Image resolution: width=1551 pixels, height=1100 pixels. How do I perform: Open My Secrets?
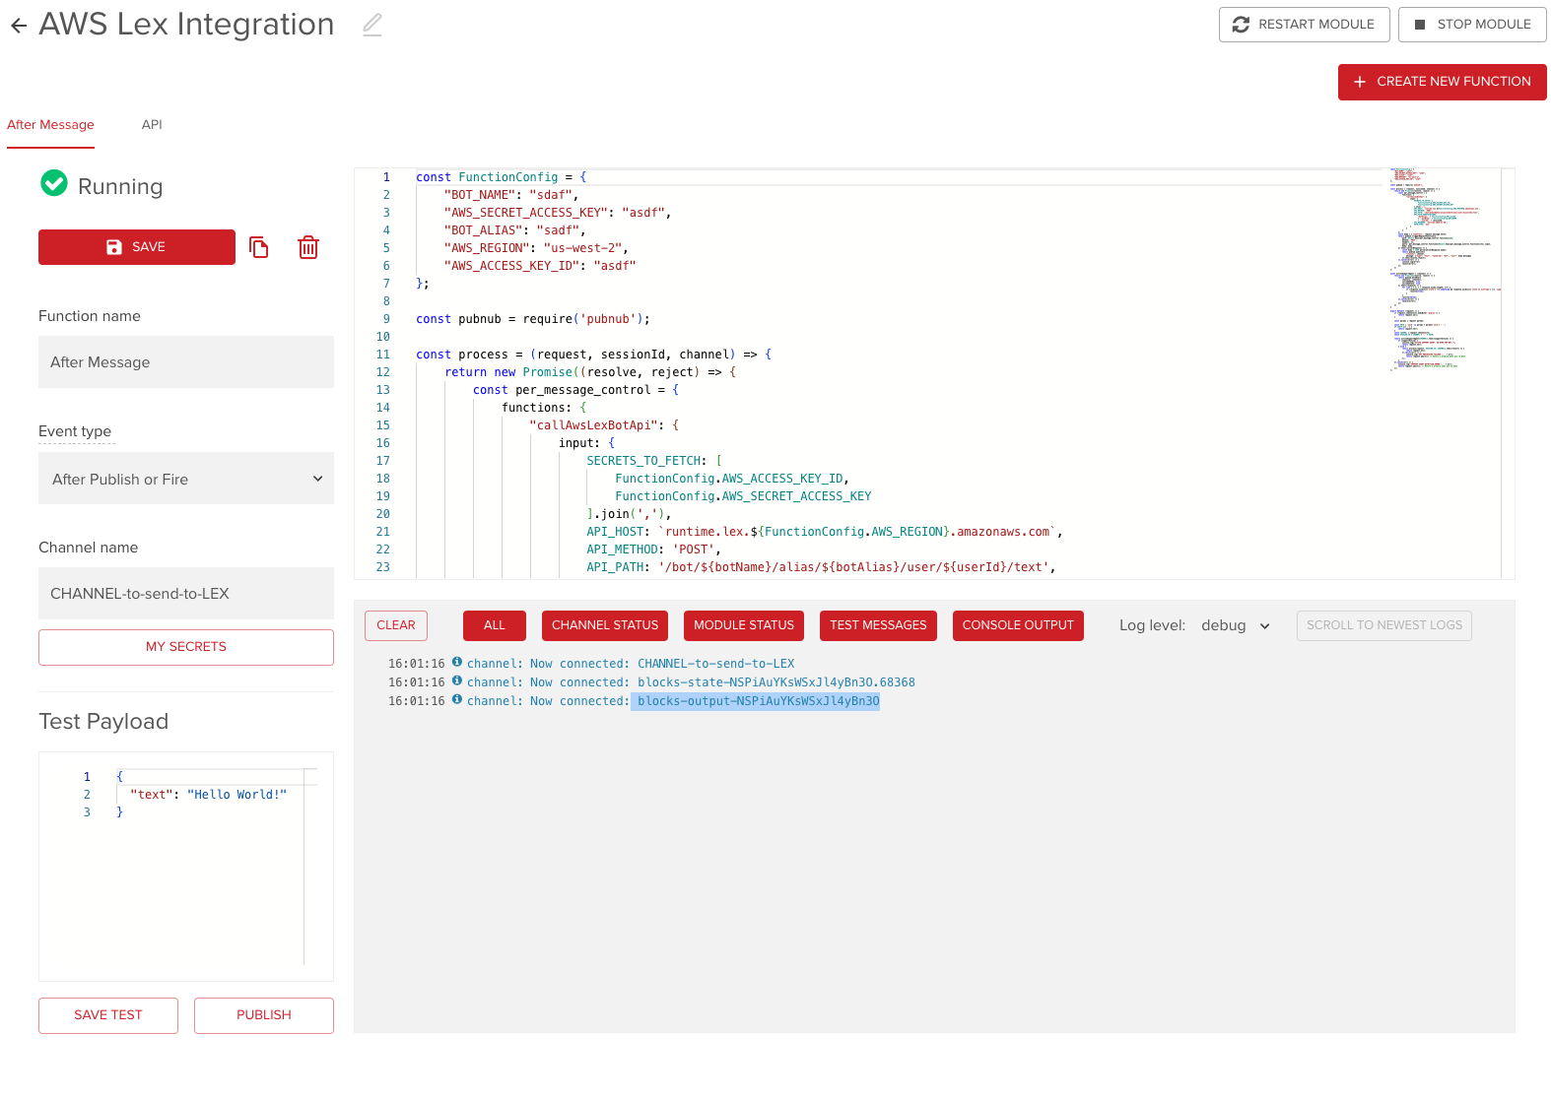[186, 647]
